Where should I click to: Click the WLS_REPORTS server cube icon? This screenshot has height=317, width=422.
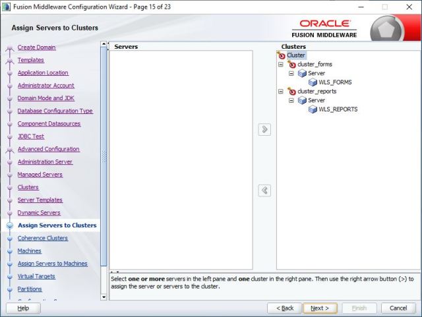coord(313,109)
